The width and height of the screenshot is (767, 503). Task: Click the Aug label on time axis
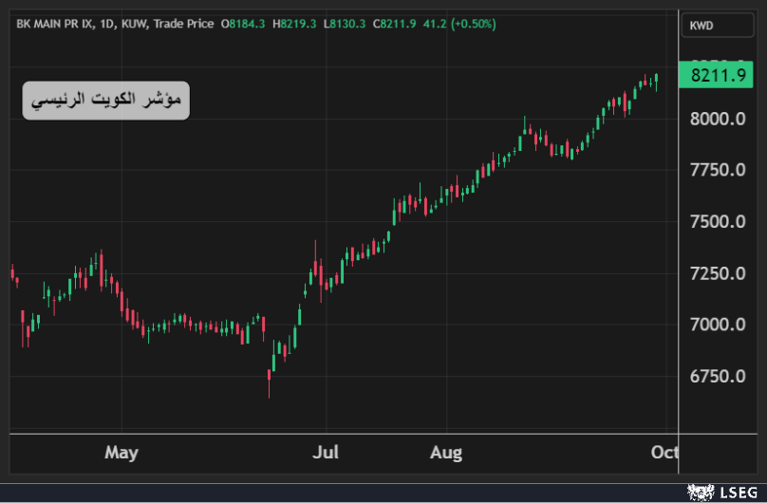(x=445, y=453)
